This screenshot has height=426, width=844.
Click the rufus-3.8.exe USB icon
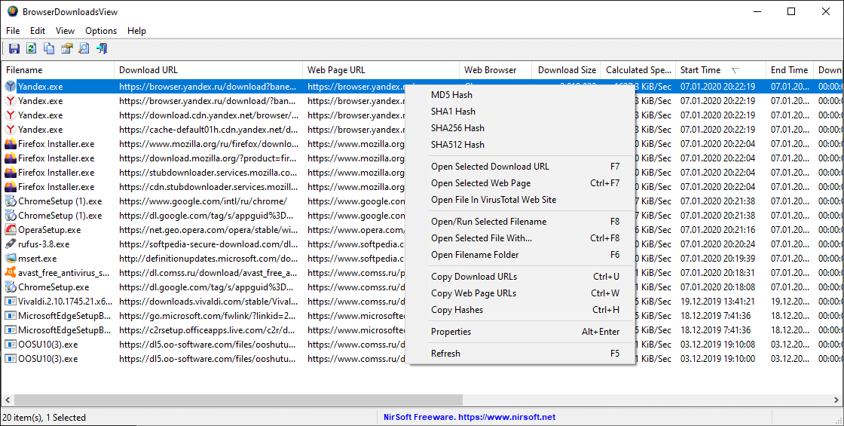11,244
